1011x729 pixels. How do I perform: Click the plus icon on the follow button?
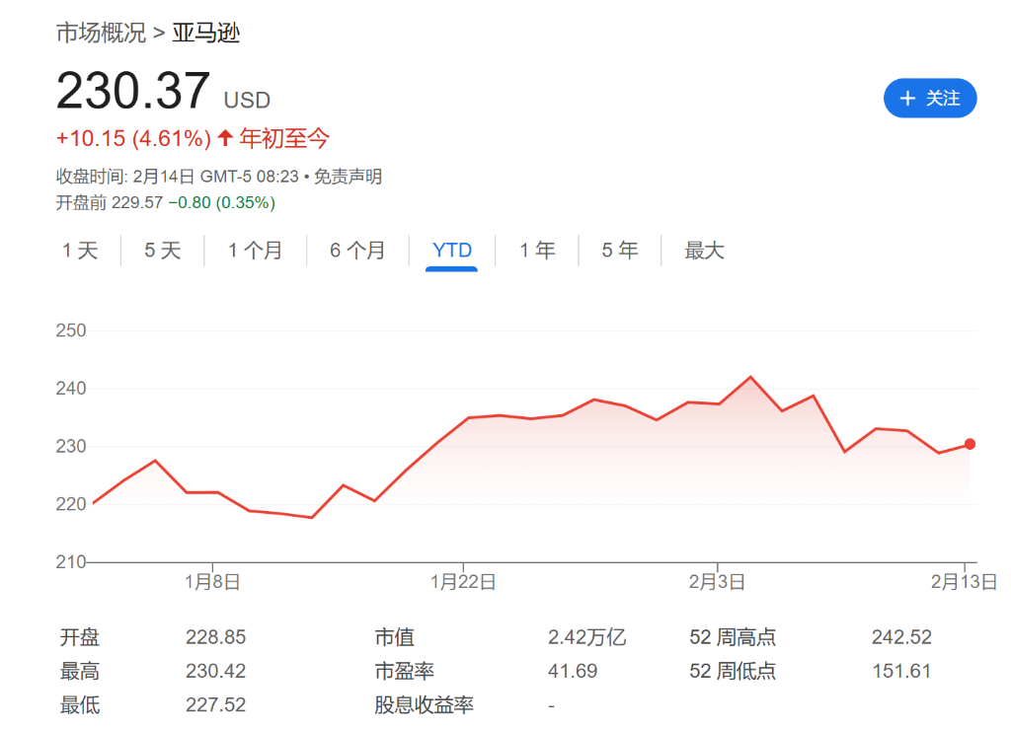[x=907, y=98]
